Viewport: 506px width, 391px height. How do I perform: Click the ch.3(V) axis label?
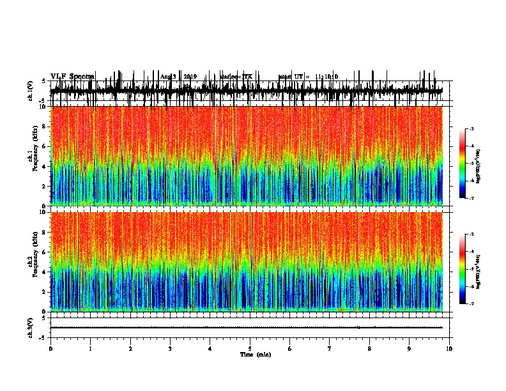31,328
